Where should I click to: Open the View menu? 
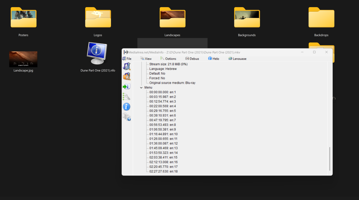146,59
